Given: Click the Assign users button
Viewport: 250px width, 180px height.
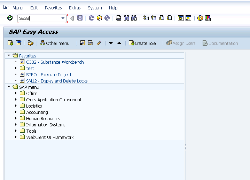Looking at the screenshot, I should 181,43.
